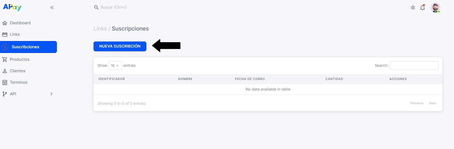Viewport: 454px width, 149px height.
Task: Collapse the sidebar with the double chevron
Action: [52, 7]
